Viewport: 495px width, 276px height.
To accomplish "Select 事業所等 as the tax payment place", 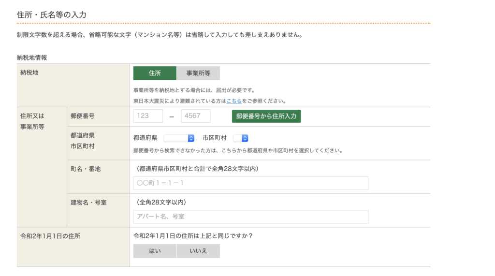I will coord(198,73).
